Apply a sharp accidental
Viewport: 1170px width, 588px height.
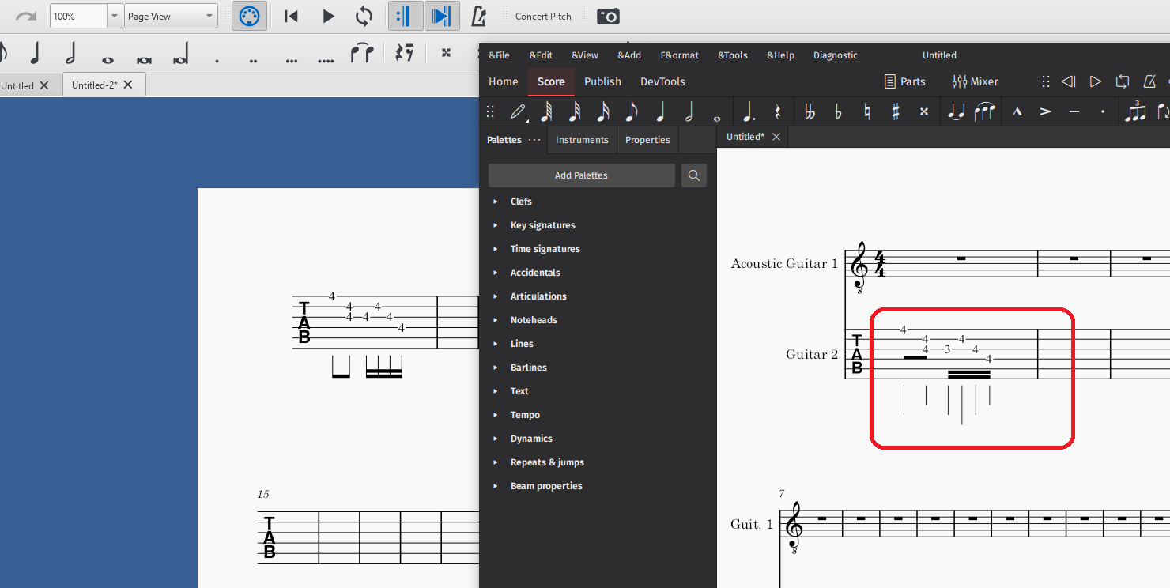click(x=895, y=111)
